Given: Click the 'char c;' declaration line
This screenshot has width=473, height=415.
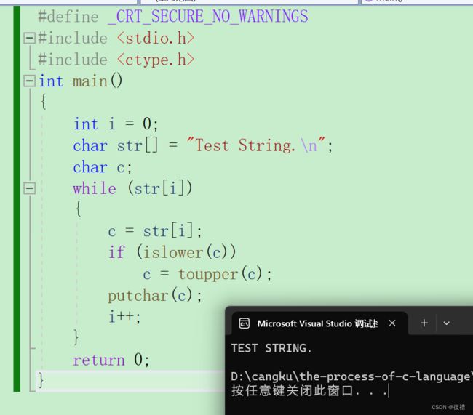Looking at the screenshot, I should [103, 167].
